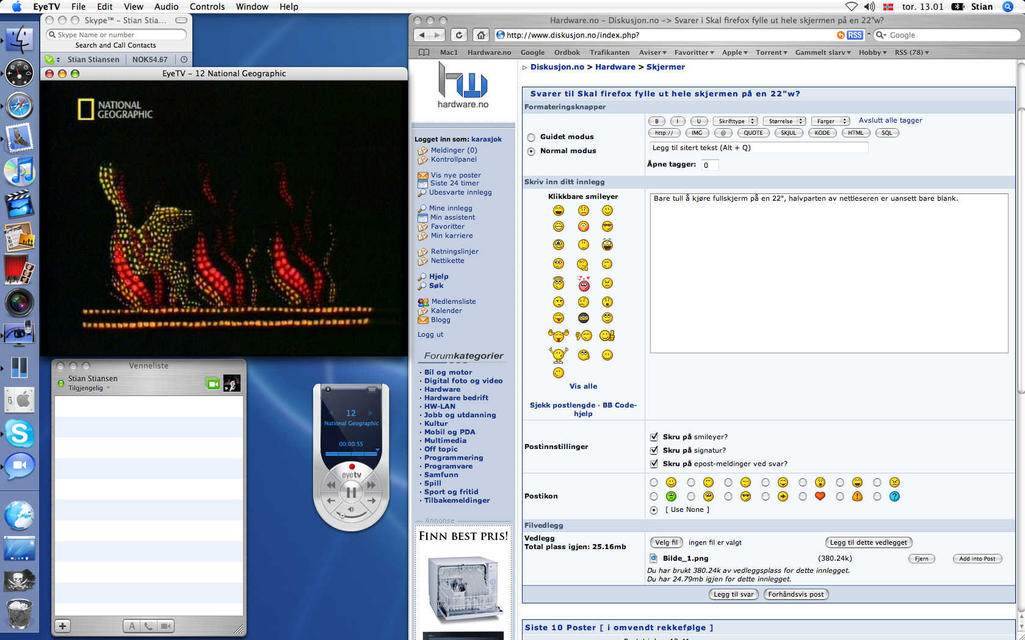Add a buddy with plus button in Venneliste
1025x640 pixels.
click(x=63, y=626)
